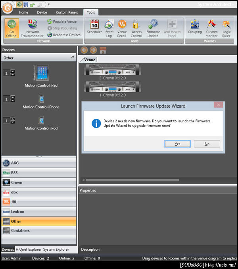Image resolution: width=238 pixels, height=269 pixels.
Task: Expand the AKG device category
Action: pyautogui.click(x=39, y=163)
